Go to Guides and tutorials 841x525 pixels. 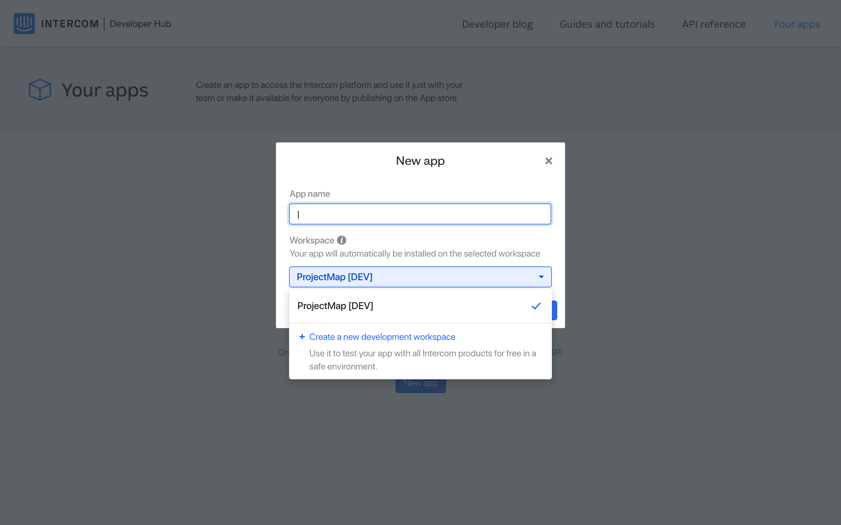tap(607, 24)
